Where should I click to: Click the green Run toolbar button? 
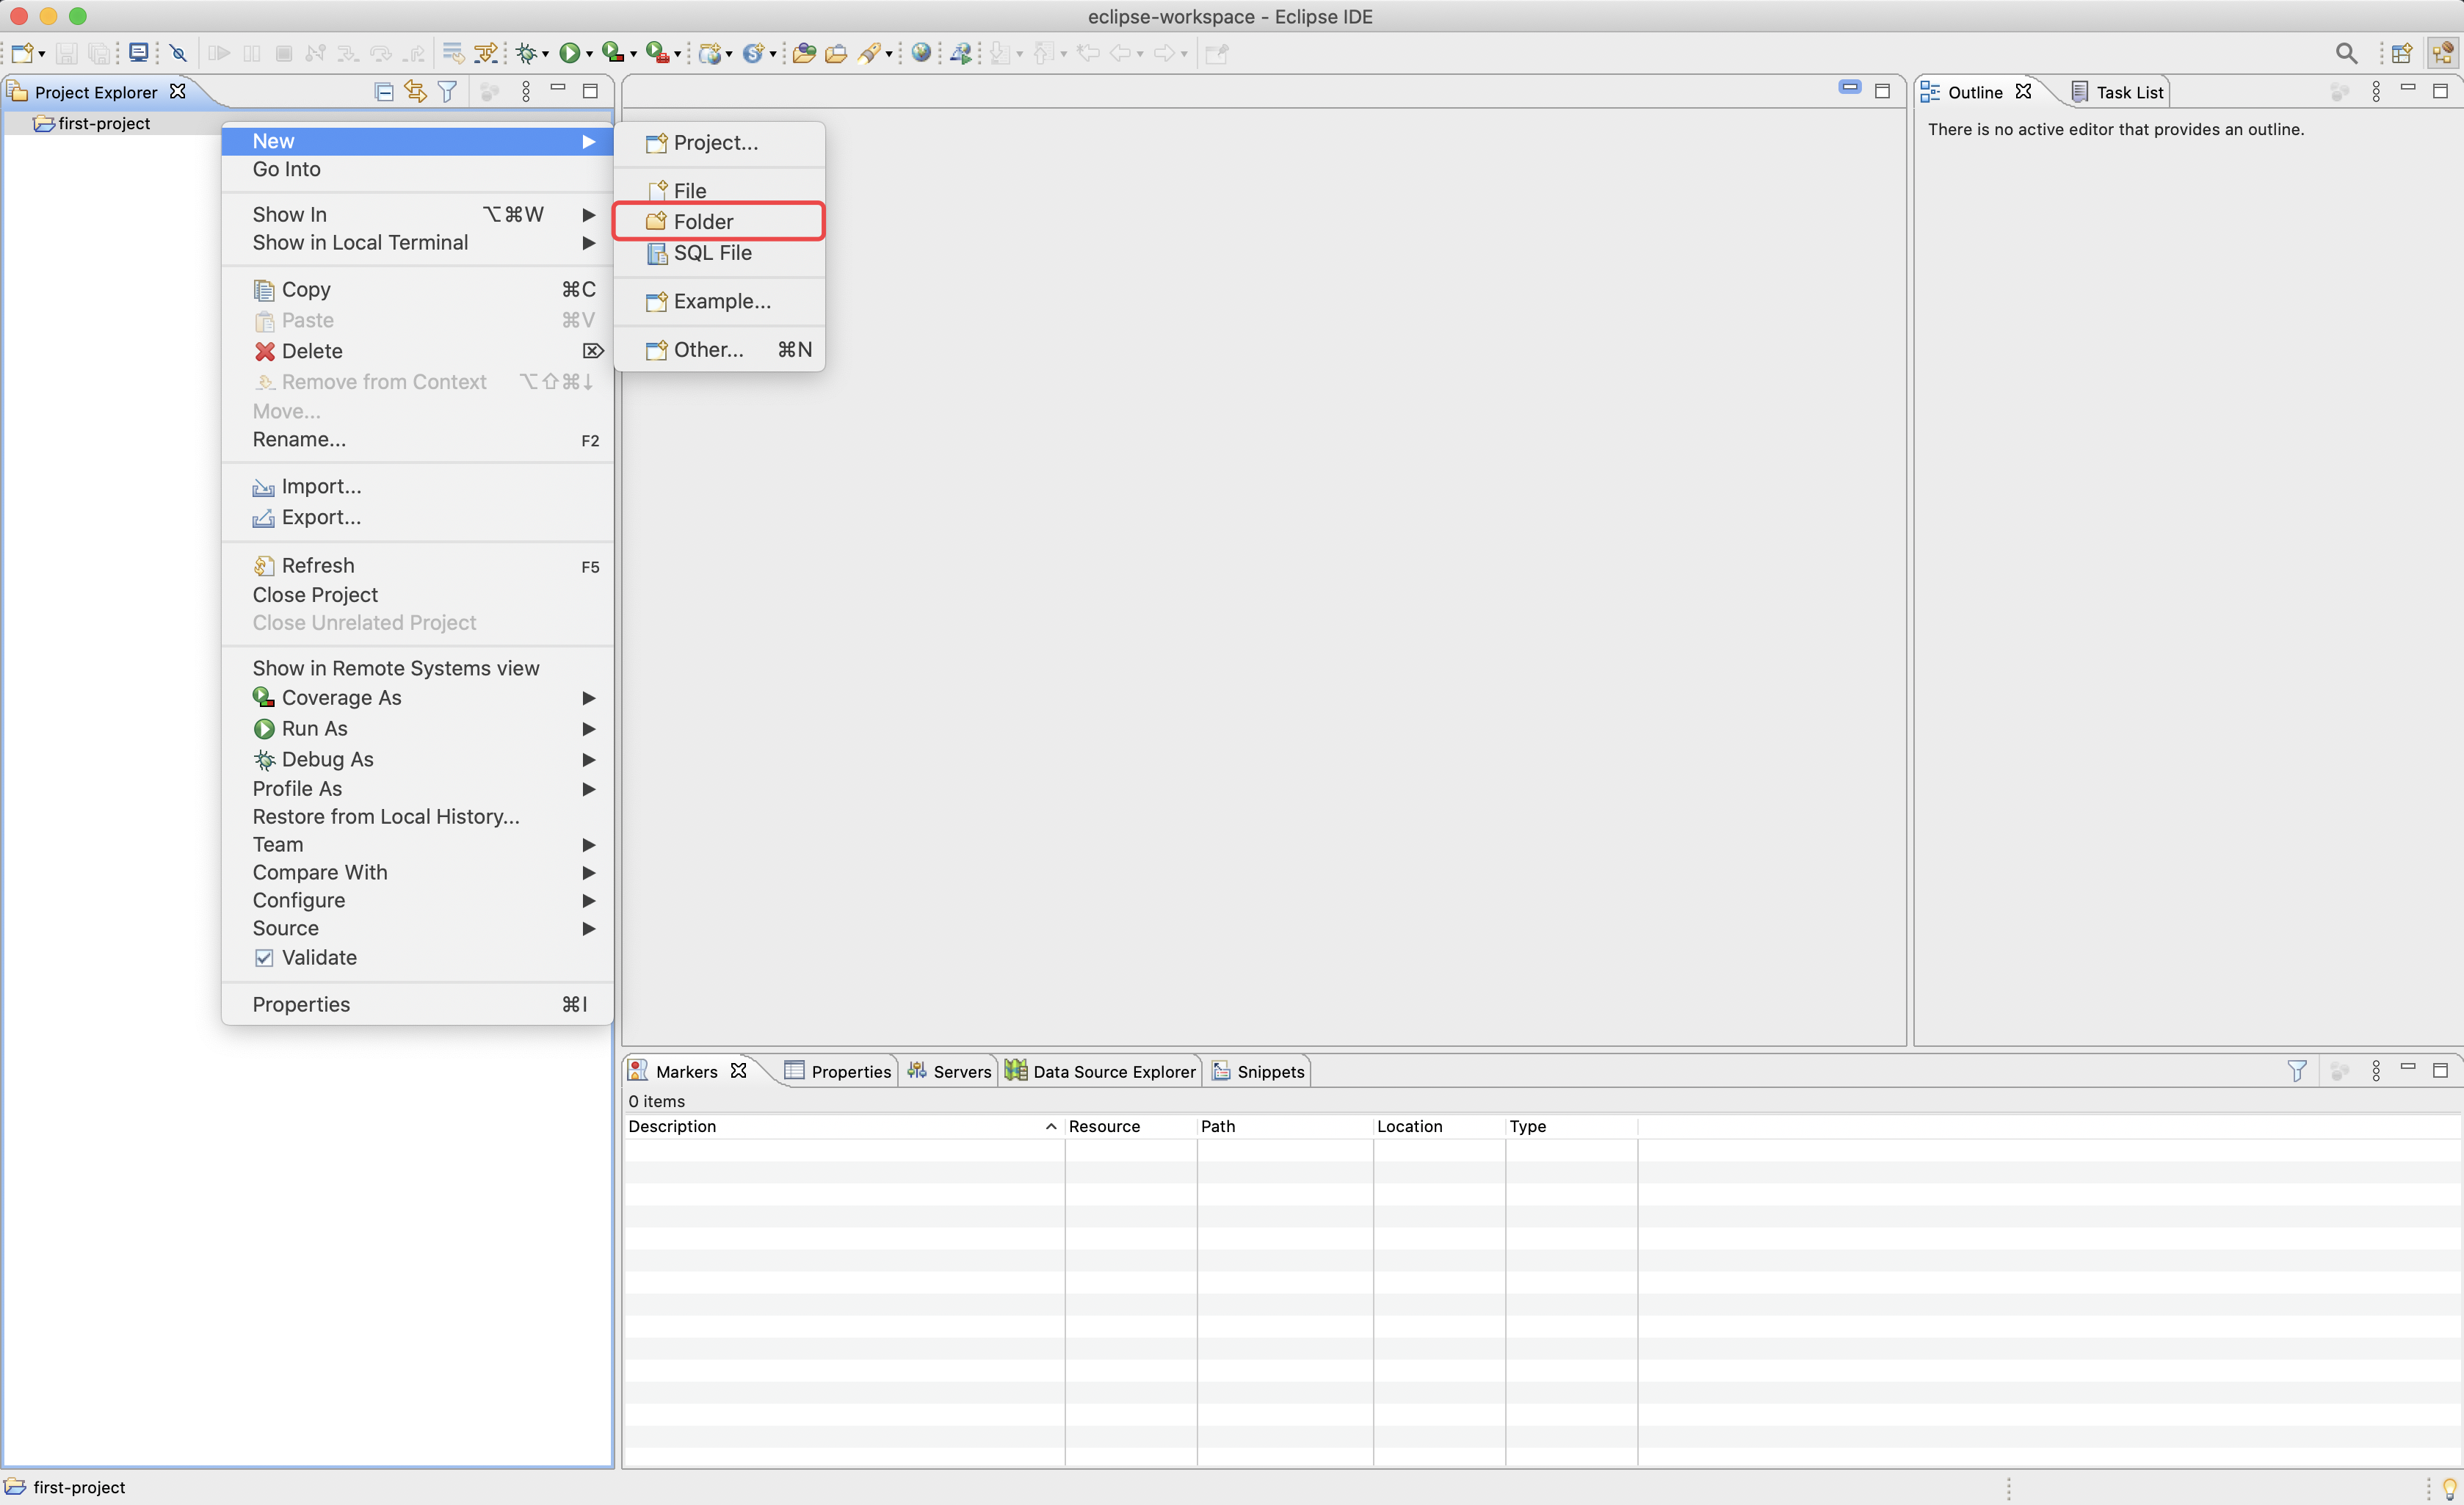pos(569,53)
